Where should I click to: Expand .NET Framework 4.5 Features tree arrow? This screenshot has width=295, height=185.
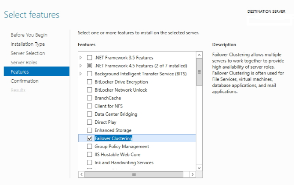point(81,66)
